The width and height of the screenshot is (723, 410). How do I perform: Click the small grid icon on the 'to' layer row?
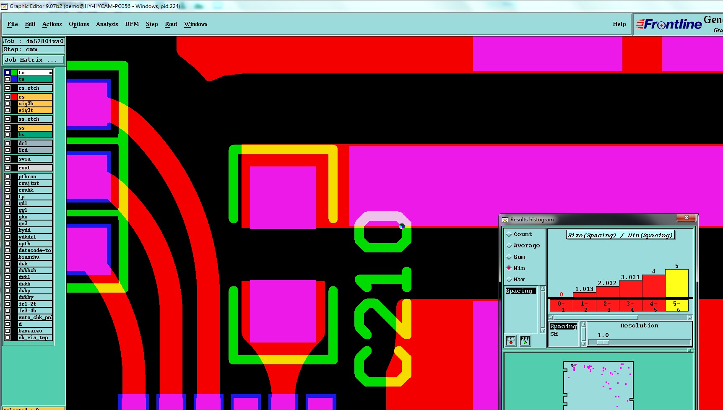coord(50,73)
